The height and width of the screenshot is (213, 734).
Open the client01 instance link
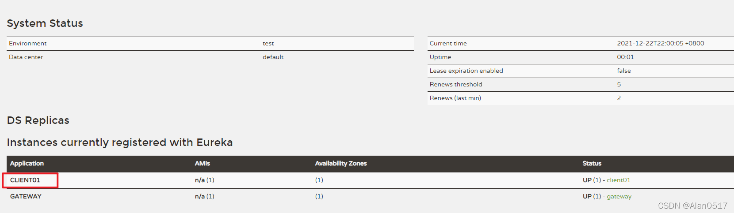click(x=618, y=180)
